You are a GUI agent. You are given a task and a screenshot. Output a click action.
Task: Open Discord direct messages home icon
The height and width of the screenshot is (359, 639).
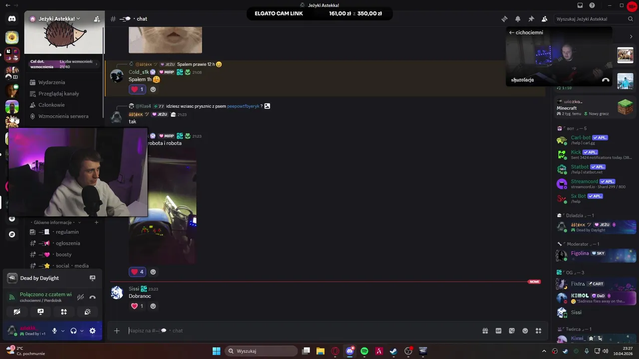pyautogui.click(x=12, y=19)
